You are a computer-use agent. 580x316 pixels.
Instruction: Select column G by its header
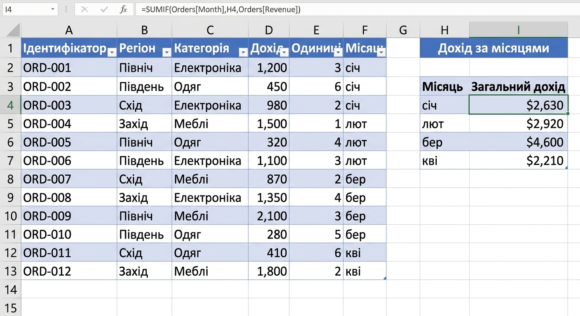pyautogui.click(x=403, y=30)
